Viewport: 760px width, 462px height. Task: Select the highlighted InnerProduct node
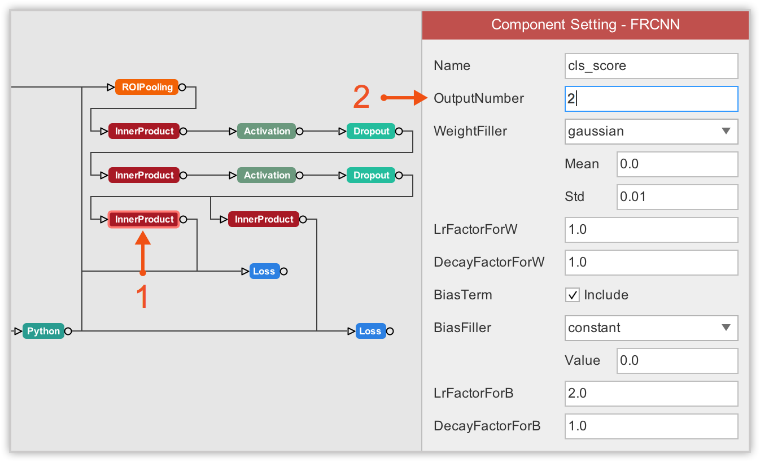[144, 219]
